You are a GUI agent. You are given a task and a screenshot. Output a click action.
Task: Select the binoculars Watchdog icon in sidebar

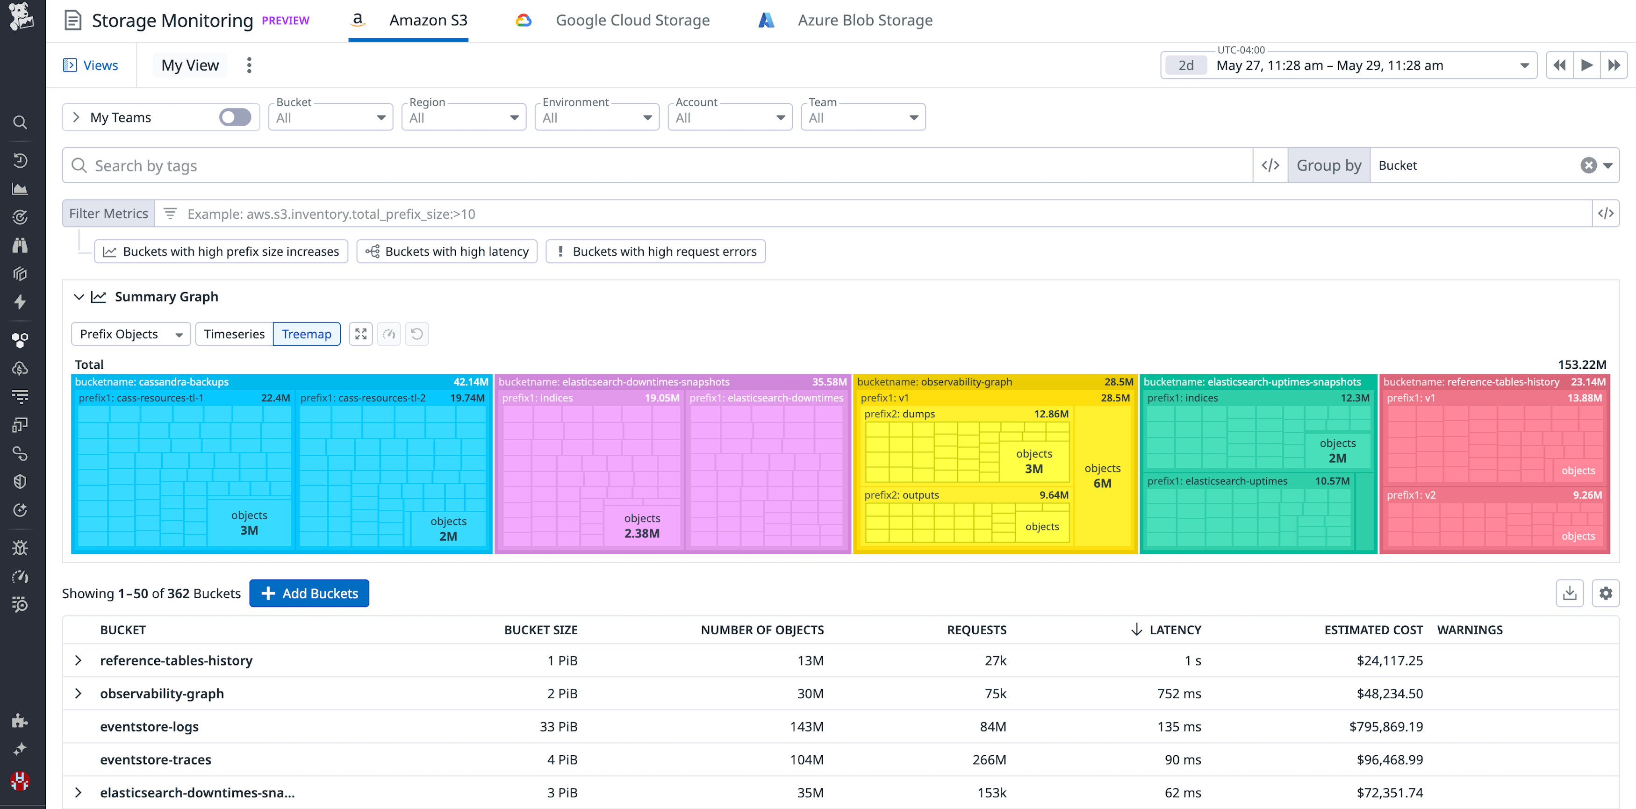coord(20,246)
